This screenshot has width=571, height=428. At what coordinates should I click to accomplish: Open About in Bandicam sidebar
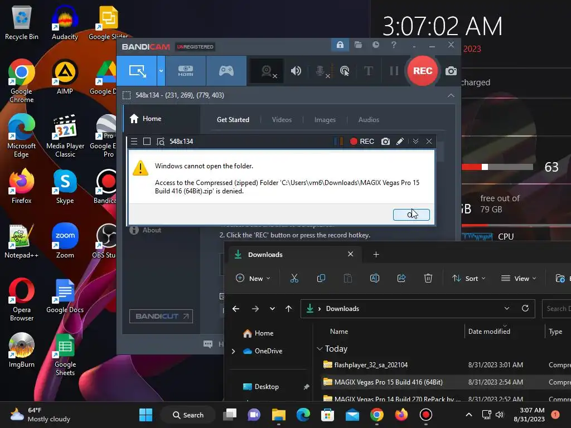(x=146, y=230)
